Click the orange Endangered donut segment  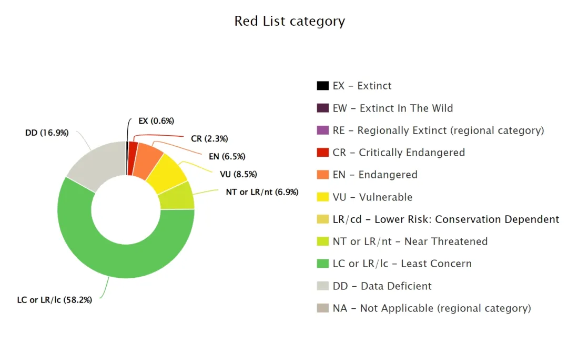click(x=148, y=159)
